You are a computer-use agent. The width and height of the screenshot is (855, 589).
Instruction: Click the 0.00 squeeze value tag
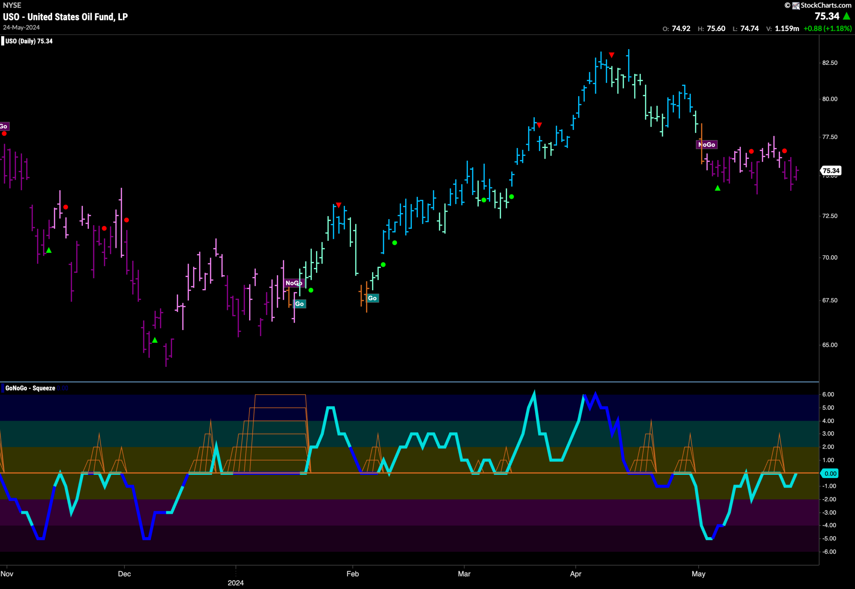click(830, 473)
